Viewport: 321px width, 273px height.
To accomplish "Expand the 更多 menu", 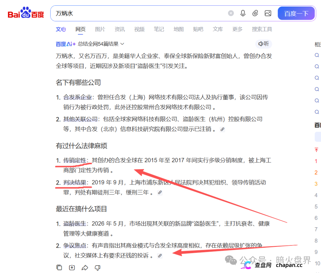I will pos(237,29).
